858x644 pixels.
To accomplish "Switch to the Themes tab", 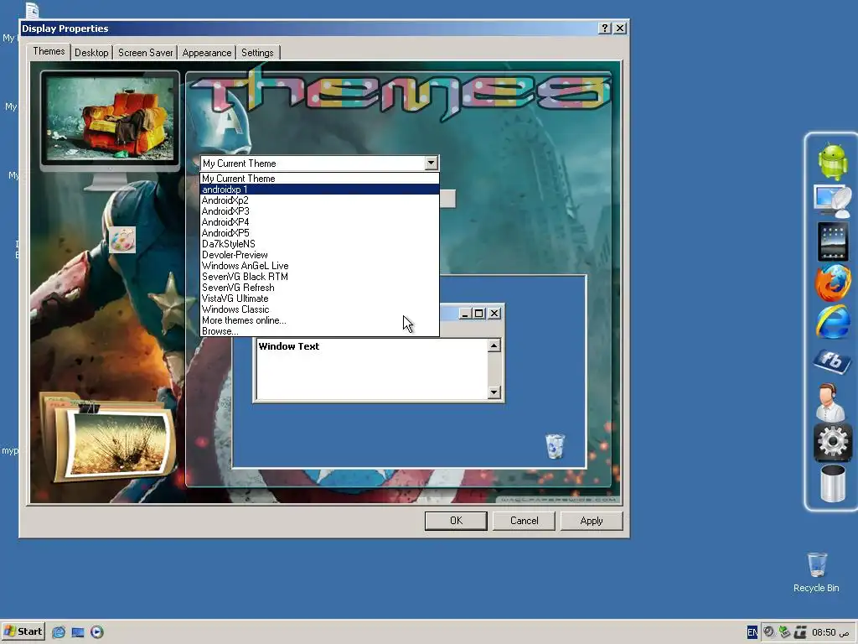I will tap(49, 51).
